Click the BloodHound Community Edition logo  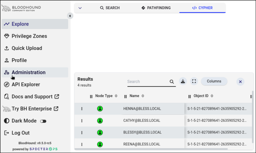point(21,8)
